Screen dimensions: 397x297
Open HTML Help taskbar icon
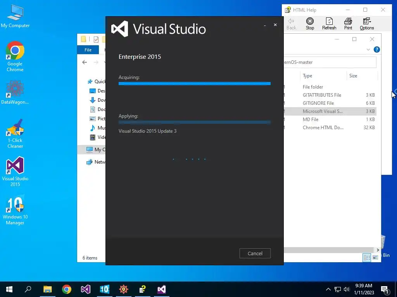143,289
